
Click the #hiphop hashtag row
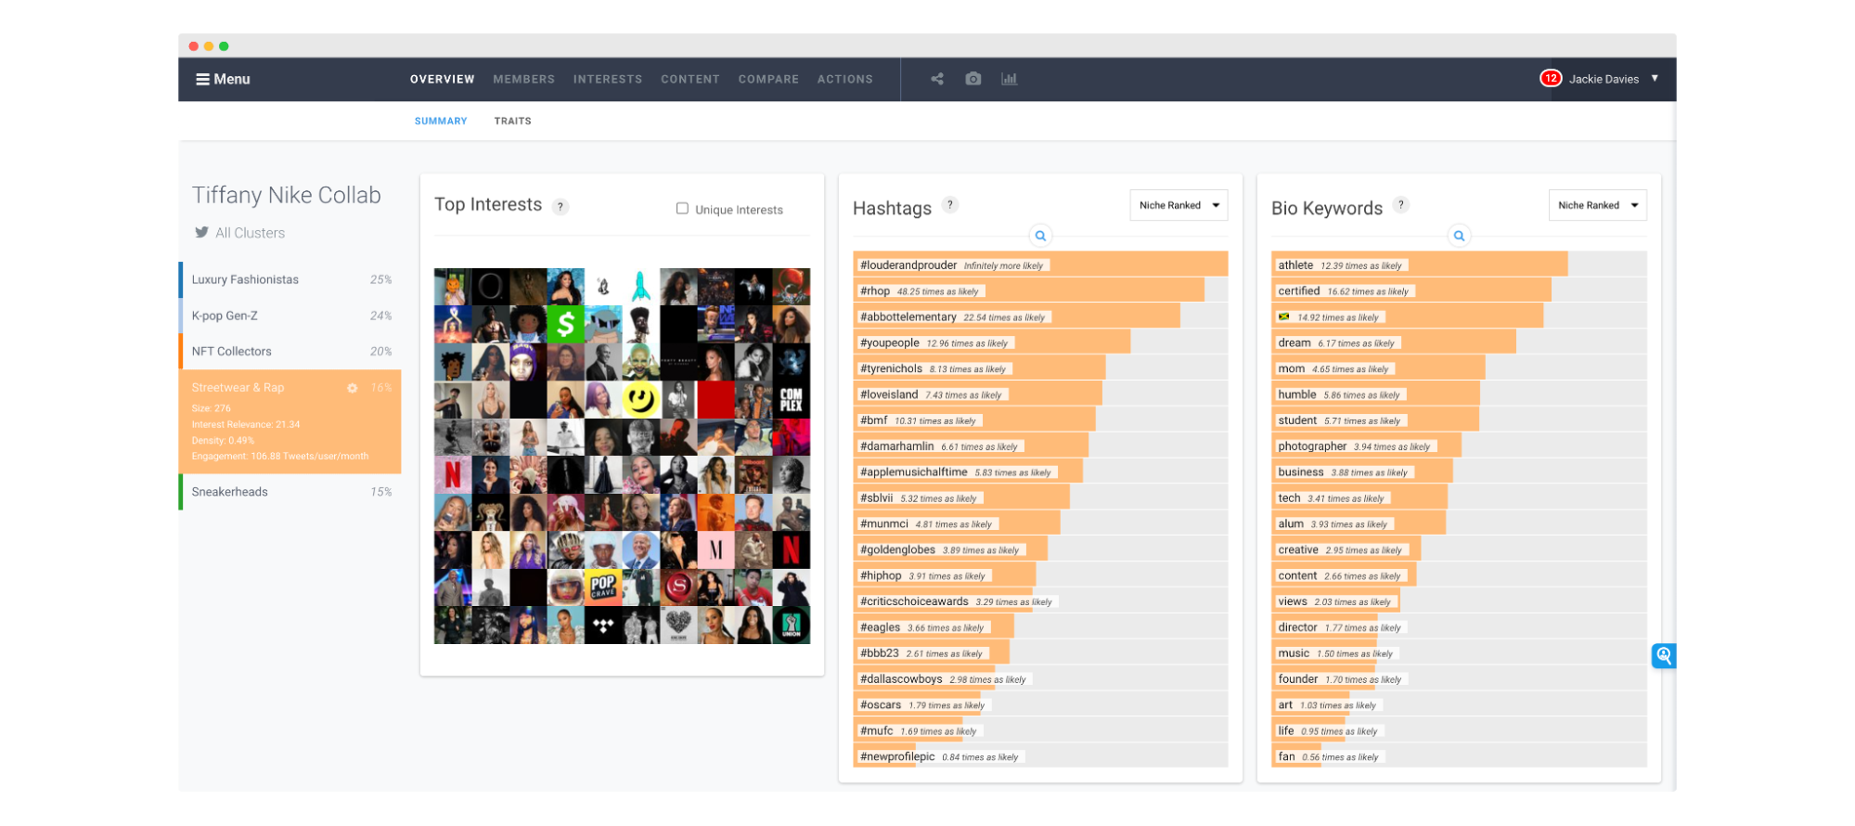[x=1040, y=575]
